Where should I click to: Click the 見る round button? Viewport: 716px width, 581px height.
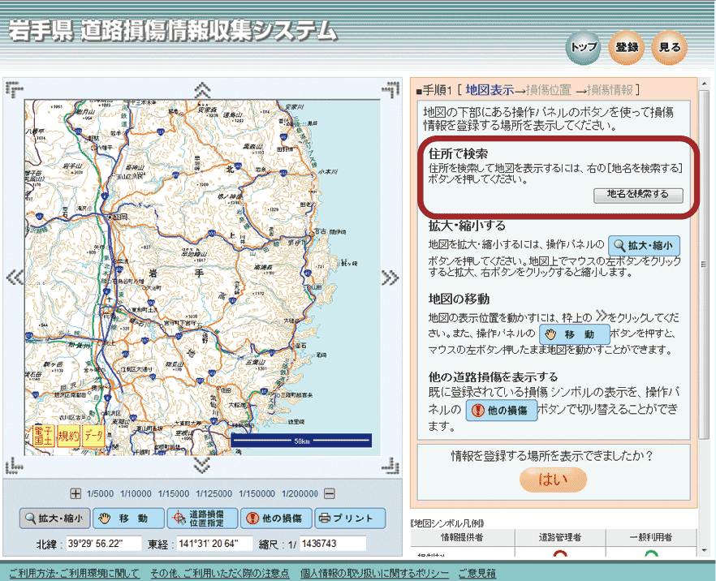(x=670, y=47)
